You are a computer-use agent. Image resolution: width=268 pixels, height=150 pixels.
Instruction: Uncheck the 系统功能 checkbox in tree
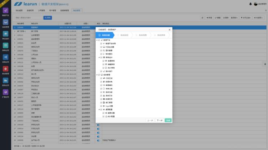[101, 92]
